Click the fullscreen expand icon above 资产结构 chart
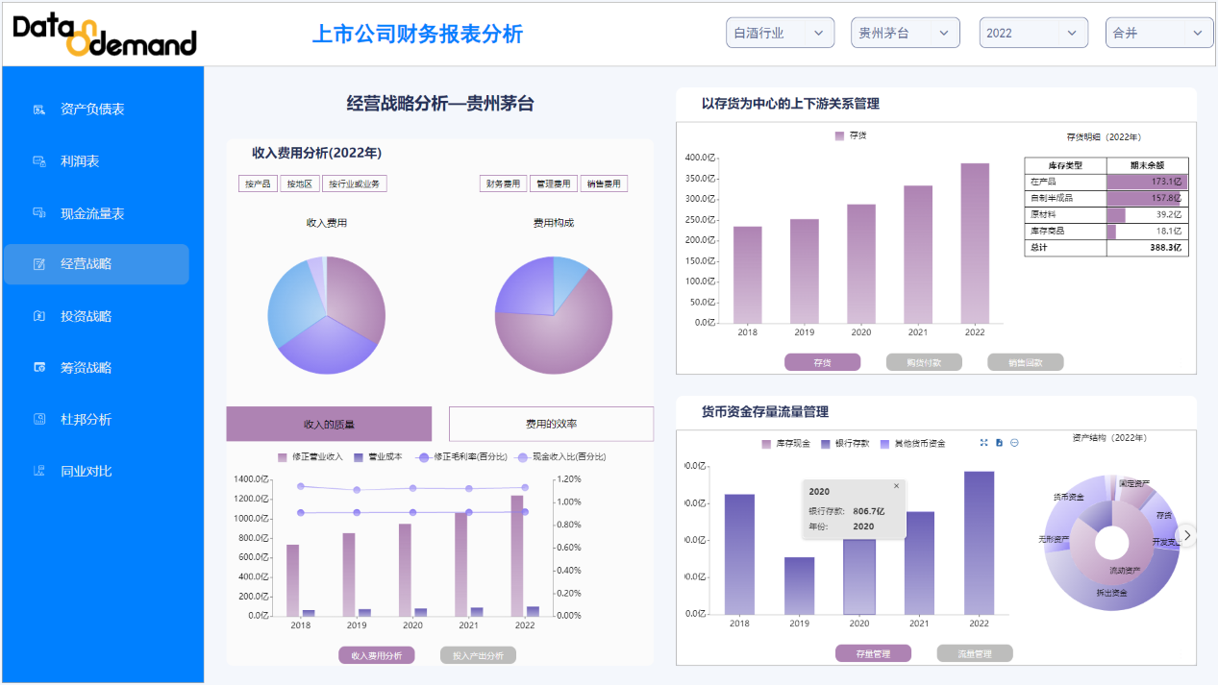The height and width of the screenshot is (685, 1218). coord(983,443)
